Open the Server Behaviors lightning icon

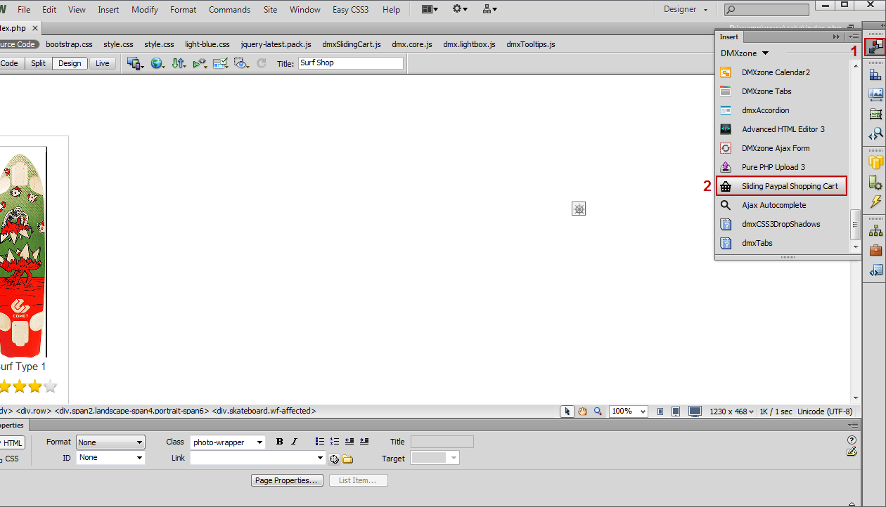click(875, 202)
